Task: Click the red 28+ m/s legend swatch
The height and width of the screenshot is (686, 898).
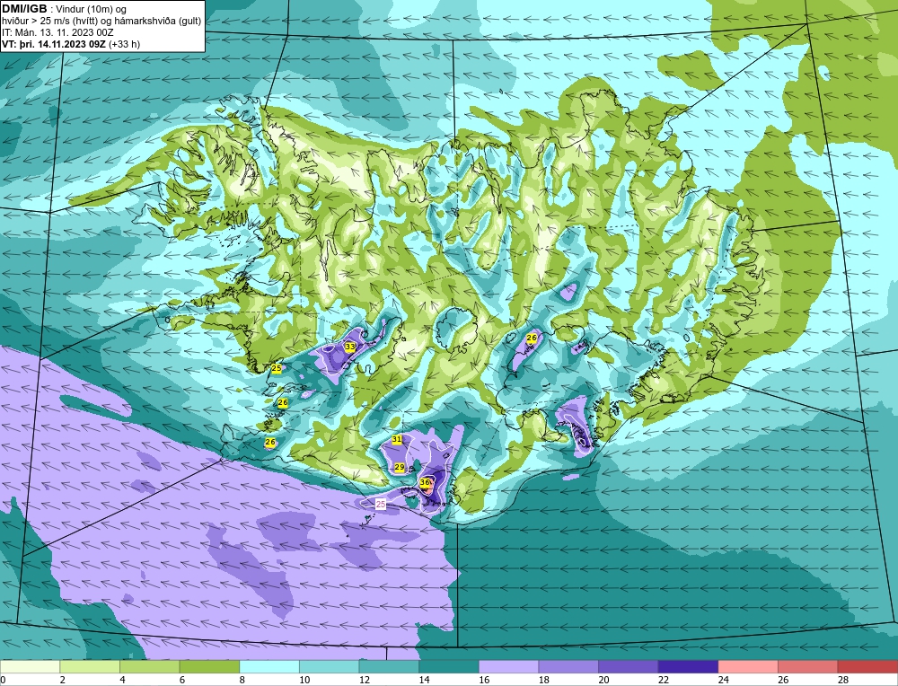Action: tap(867, 667)
